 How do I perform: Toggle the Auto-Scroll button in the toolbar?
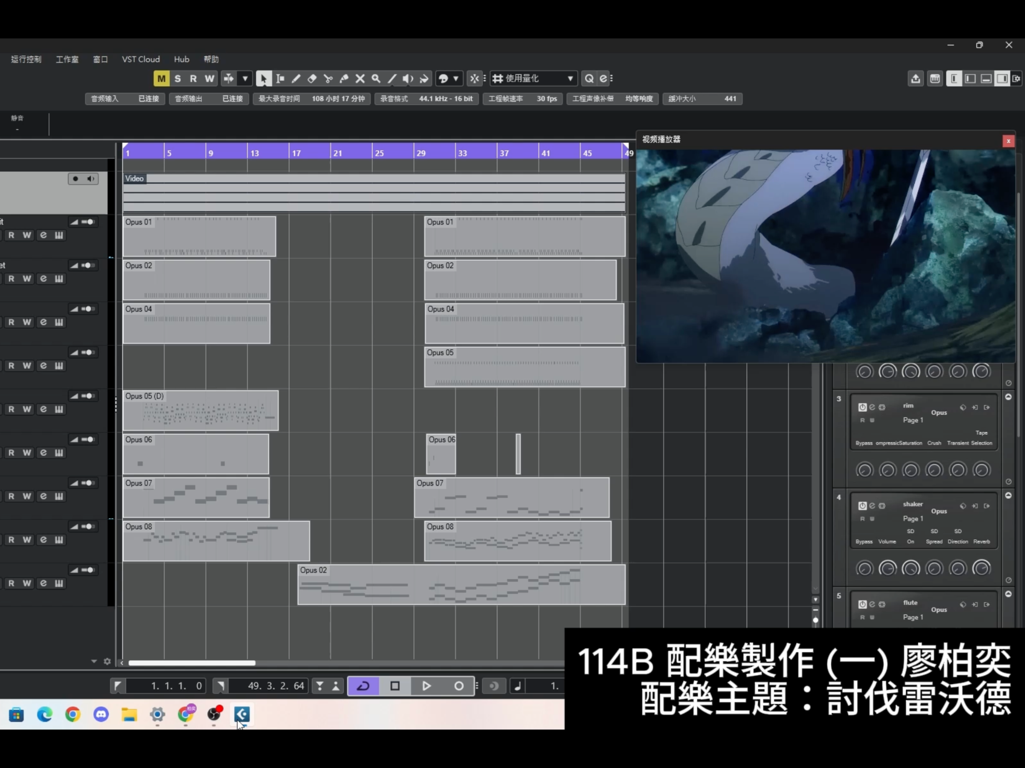(229, 79)
